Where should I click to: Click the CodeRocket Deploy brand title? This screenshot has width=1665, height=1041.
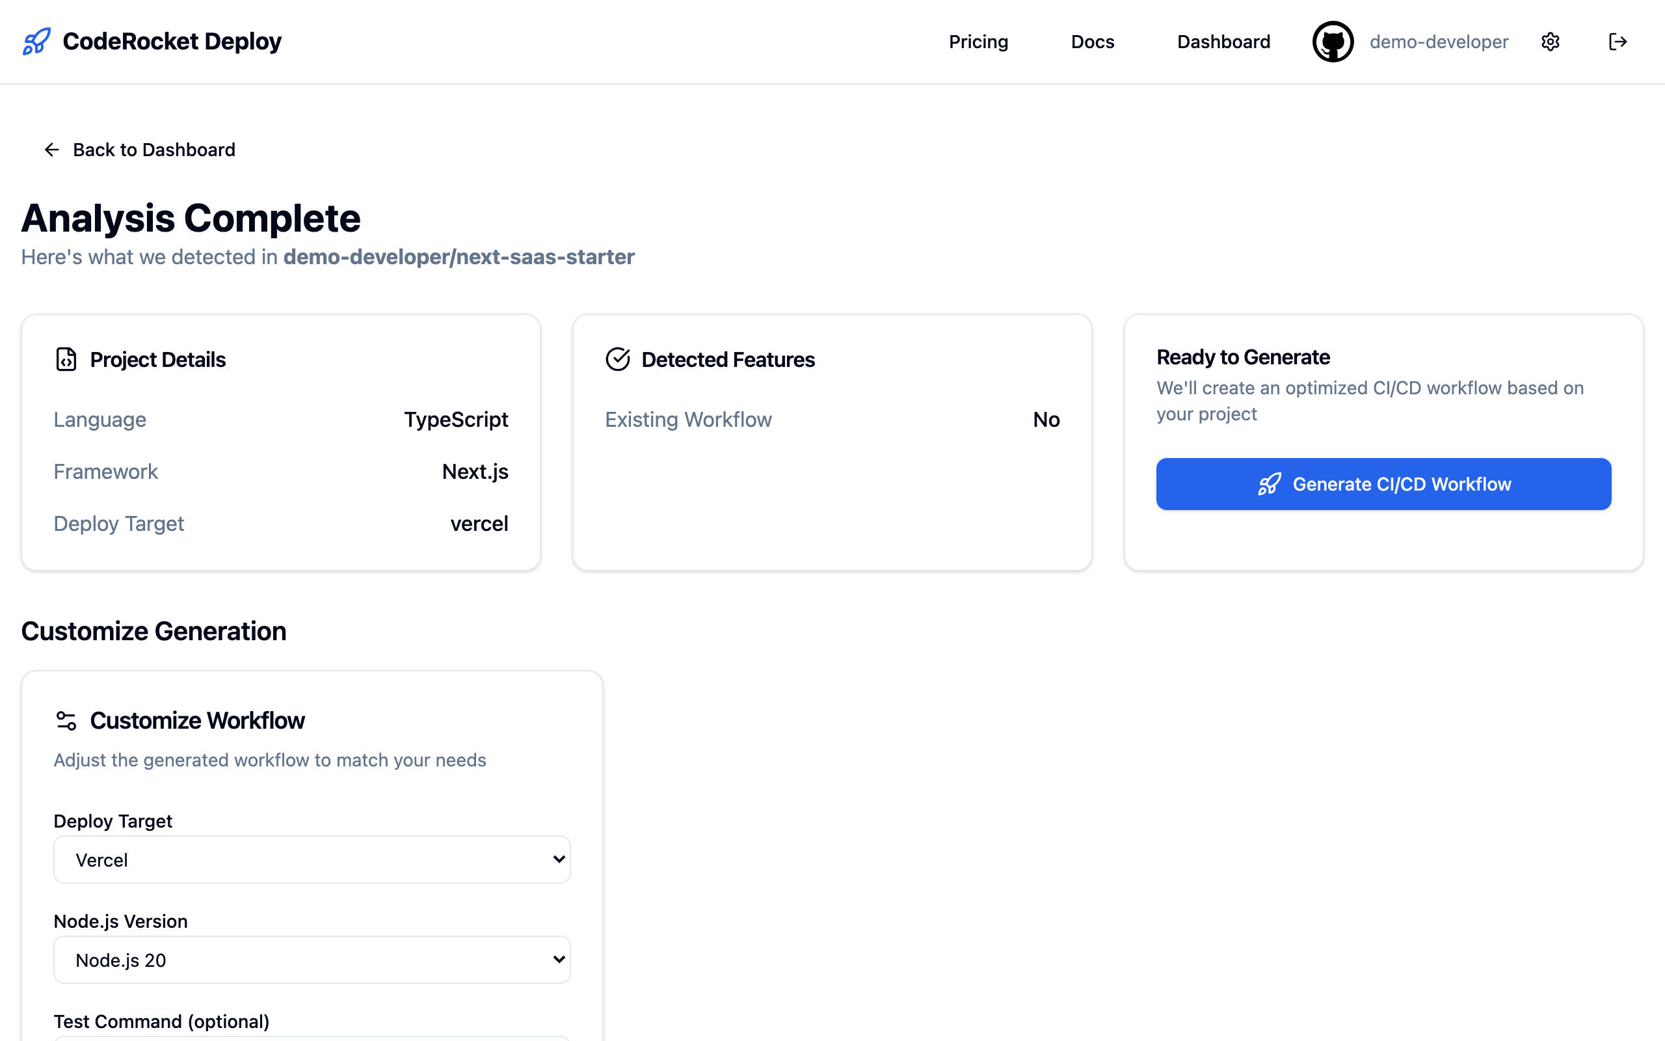point(172,41)
